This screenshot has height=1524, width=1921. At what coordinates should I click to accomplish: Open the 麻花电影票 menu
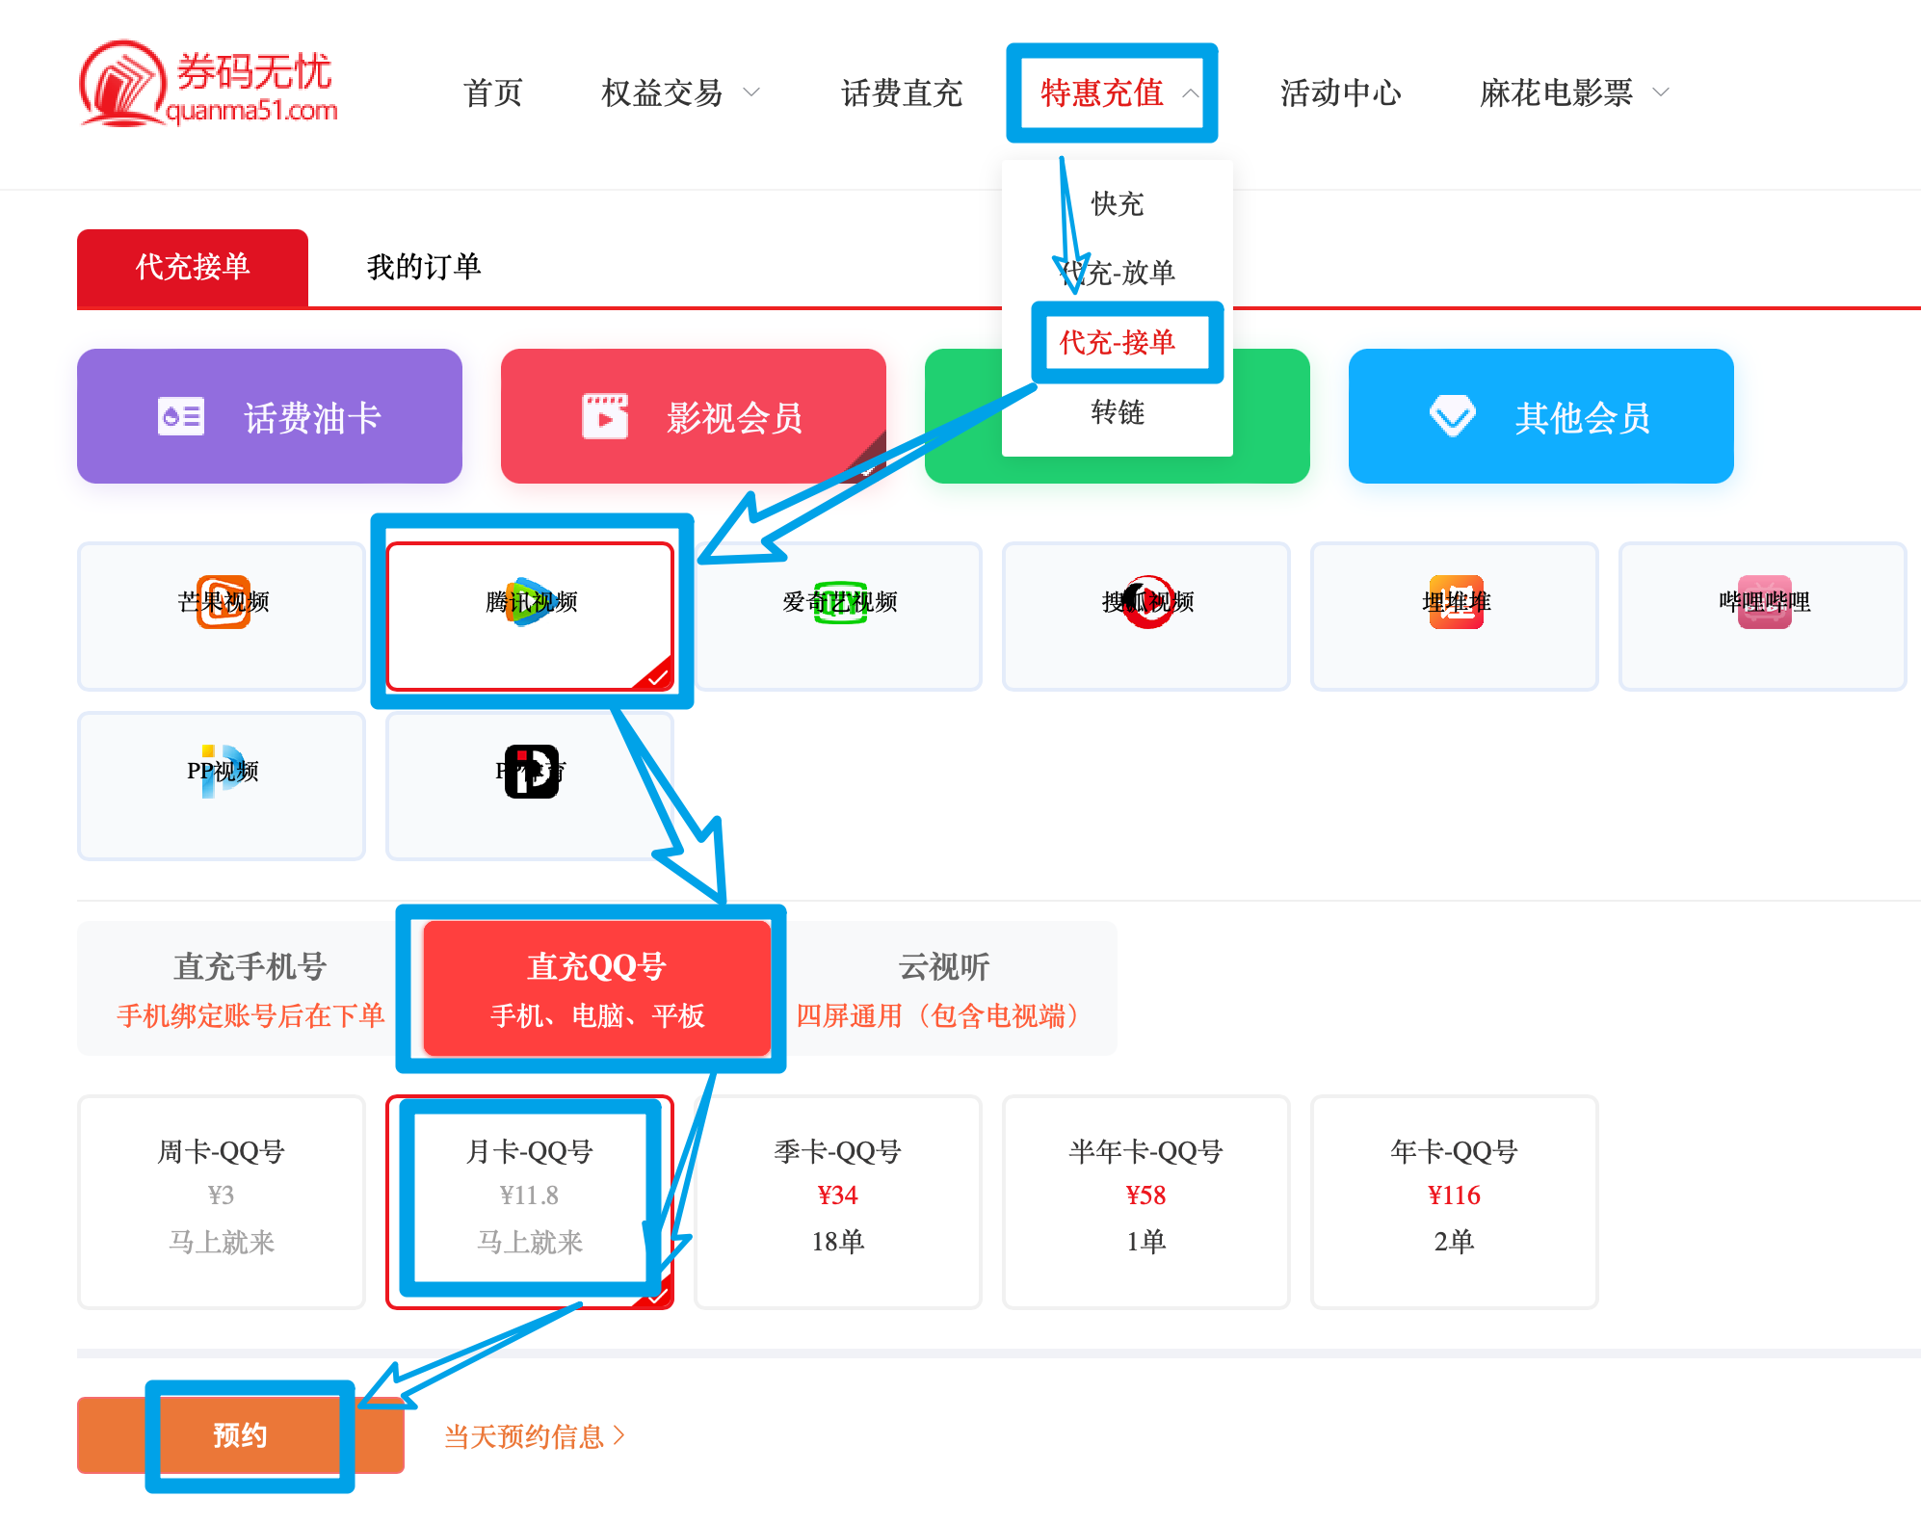tap(1556, 93)
